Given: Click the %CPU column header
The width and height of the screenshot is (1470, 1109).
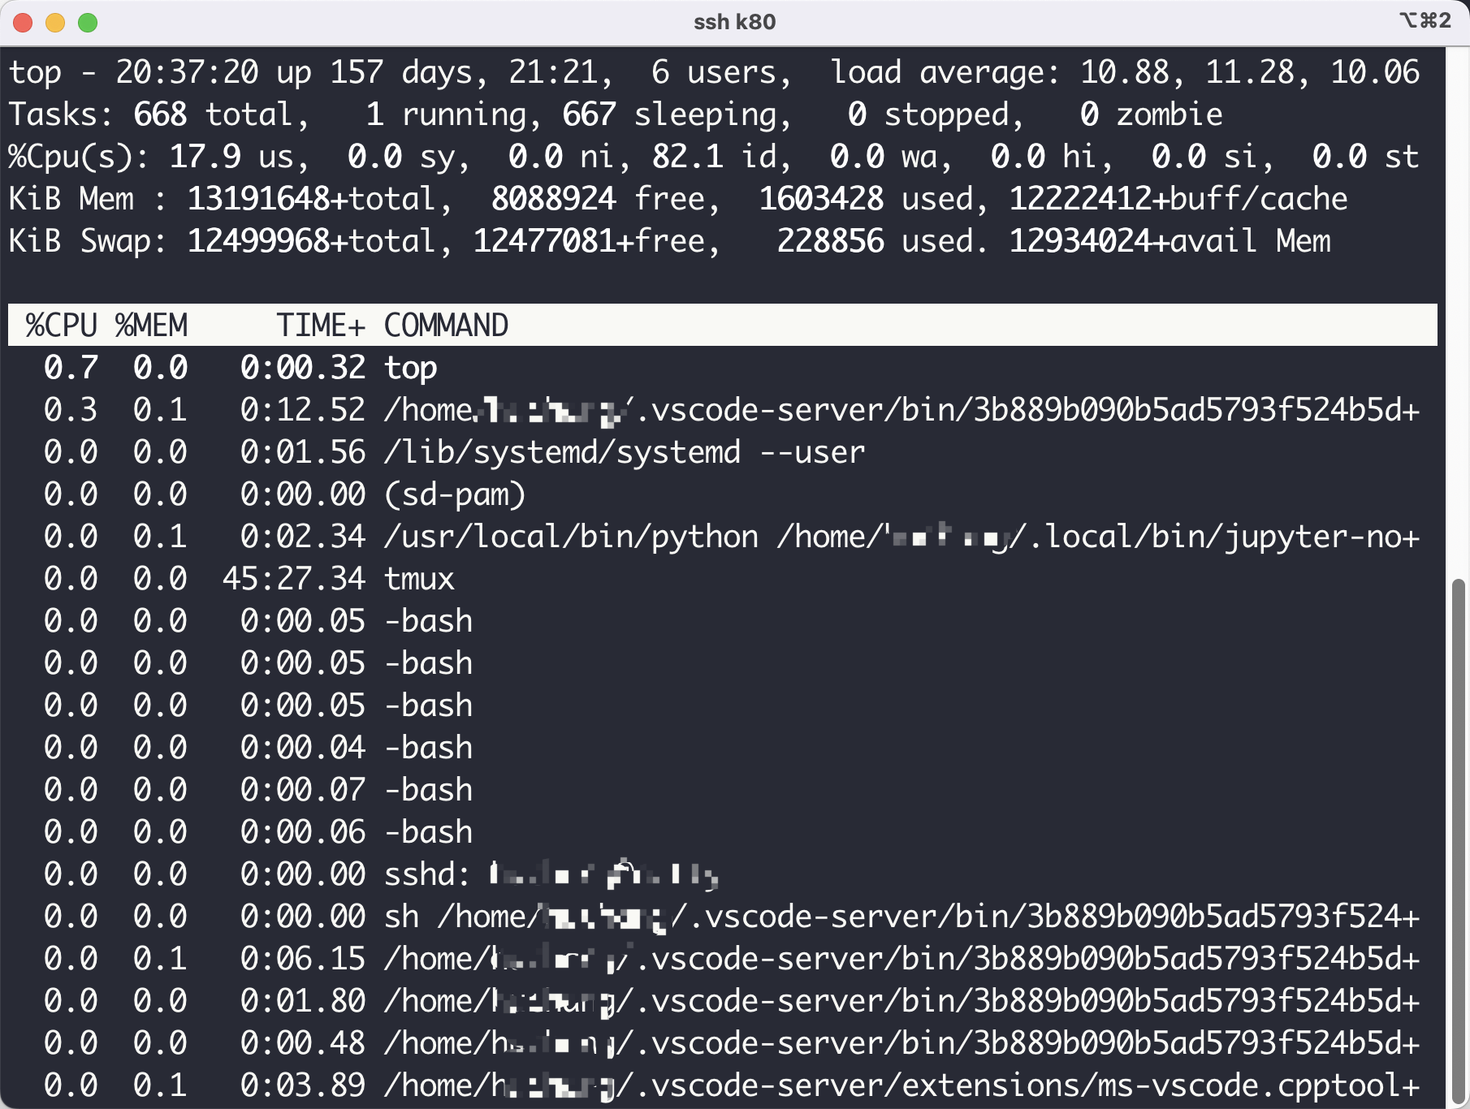Looking at the screenshot, I should pyautogui.click(x=62, y=326).
